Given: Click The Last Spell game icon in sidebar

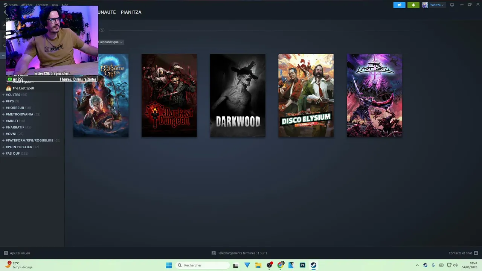Looking at the screenshot, I should click(9, 88).
